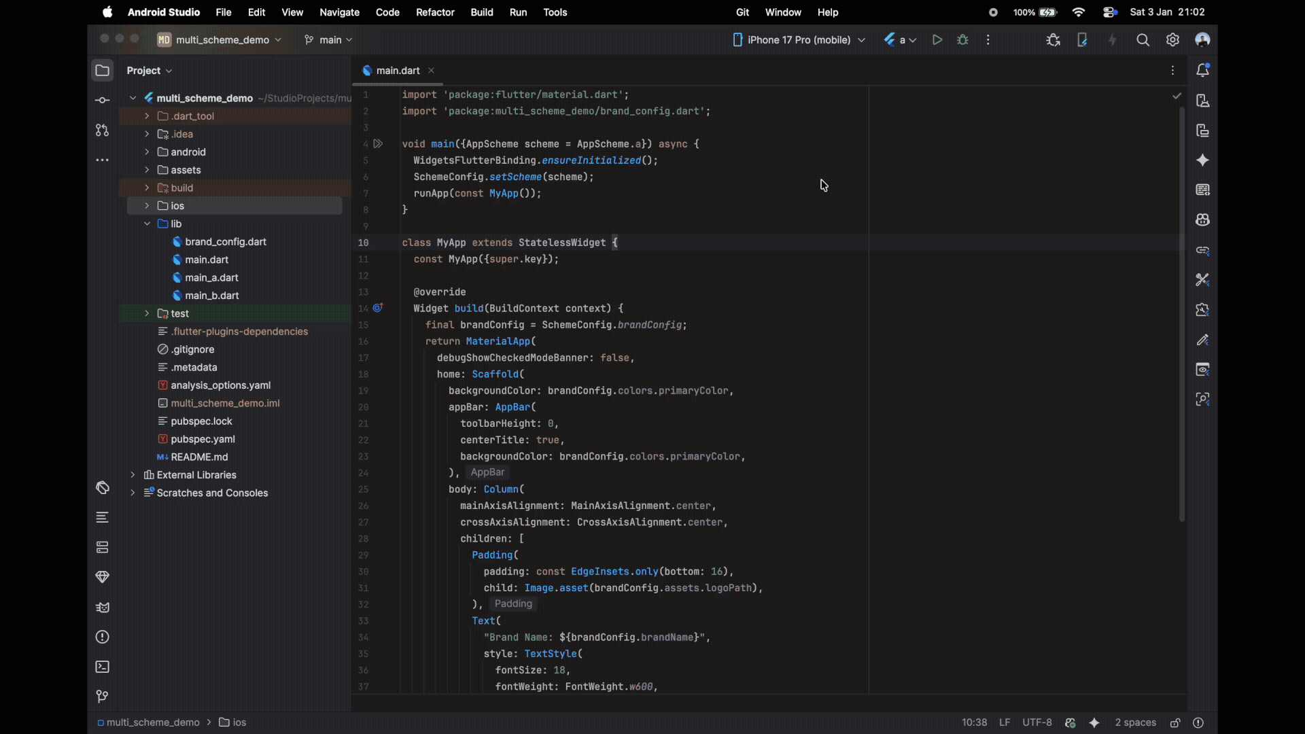This screenshot has height=734, width=1305.
Task: Open the Wi-Fi menu bar icon
Action: (x=1079, y=12)
